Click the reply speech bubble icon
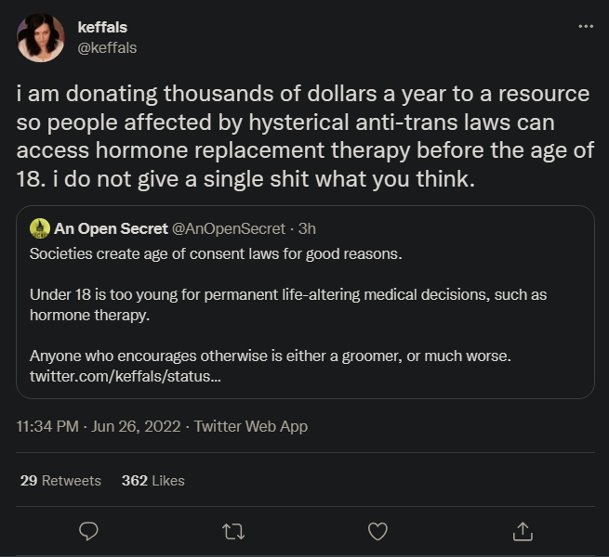The width and height of the screenshot is (609, 557). click(89, 531)
